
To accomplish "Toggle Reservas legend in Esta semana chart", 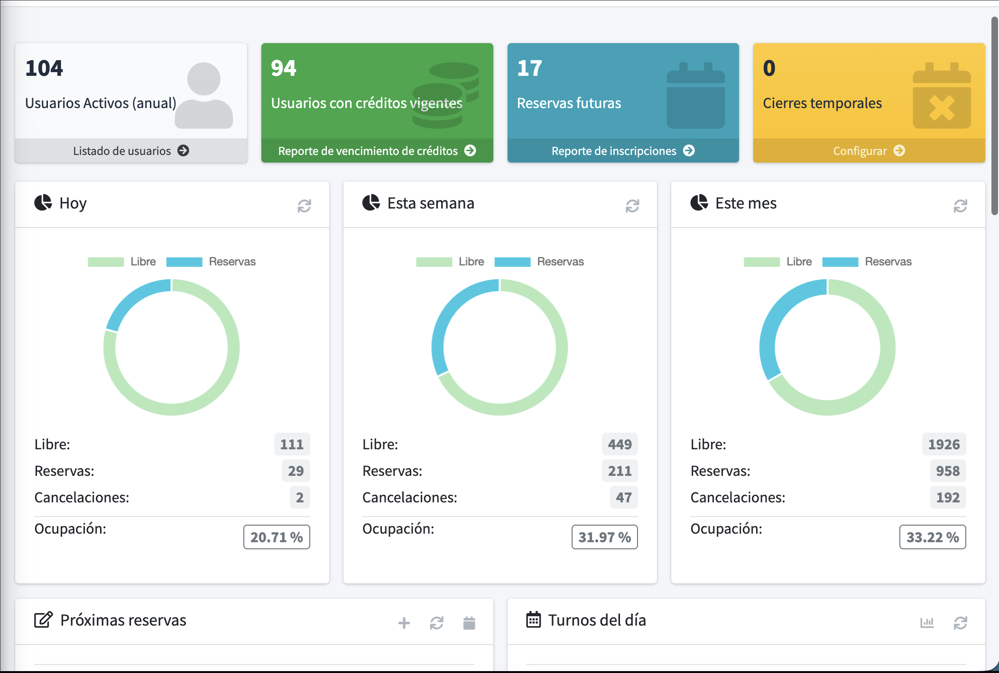I will pos(539,262).
